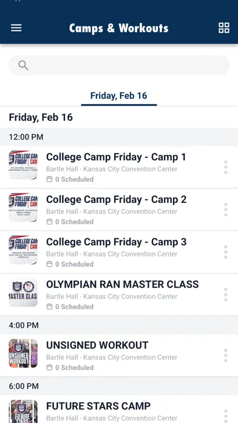Focus the search input field

tap(119, 65)
